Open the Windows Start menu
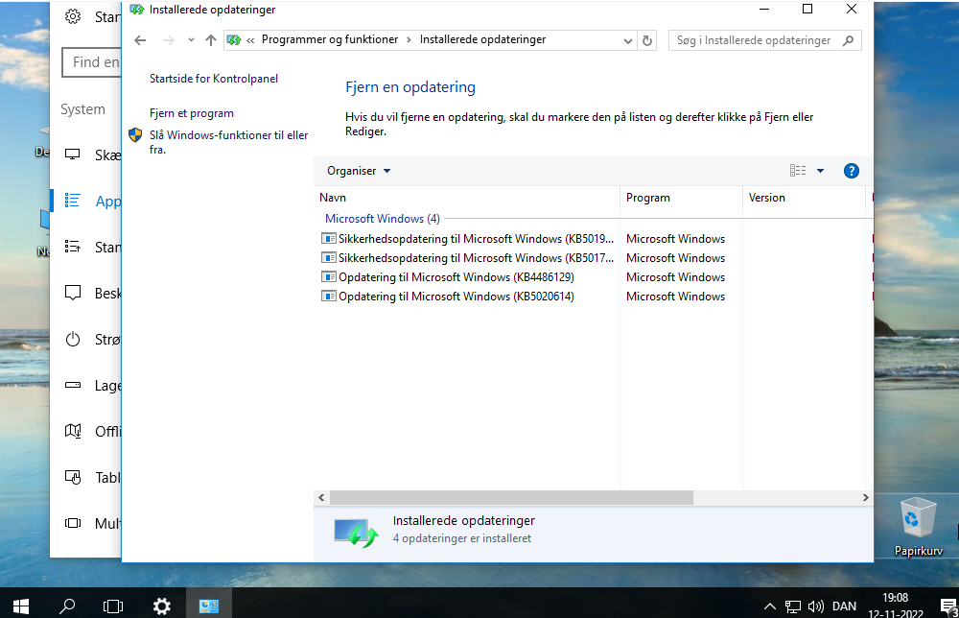Image resolution: width=959 pixels, height=618 pixels. (x=21, y=606)
